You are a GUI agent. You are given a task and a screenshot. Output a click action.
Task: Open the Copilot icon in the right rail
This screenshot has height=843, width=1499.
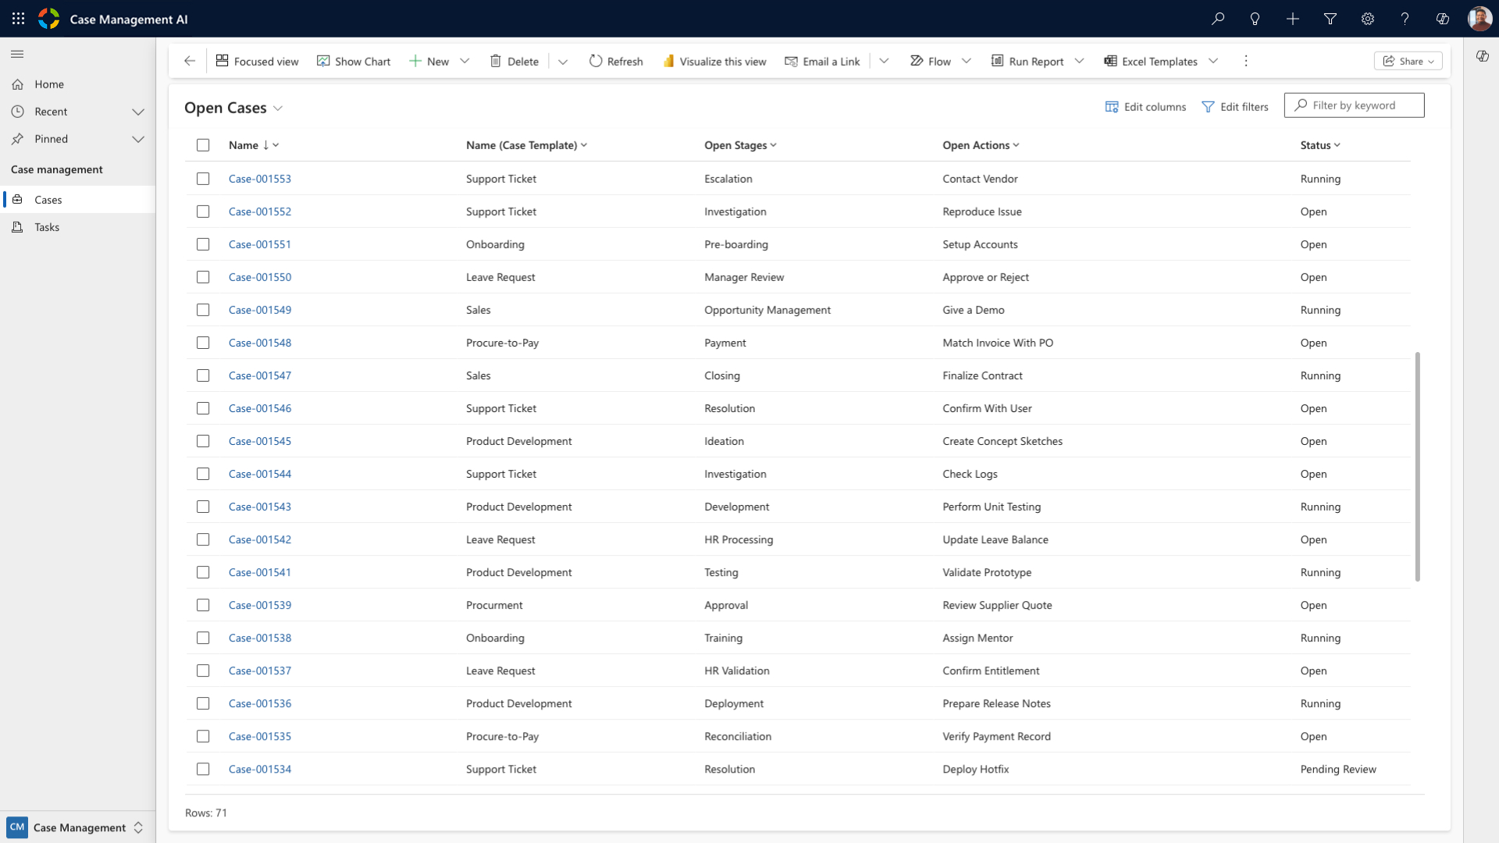tap(1482, 56)
